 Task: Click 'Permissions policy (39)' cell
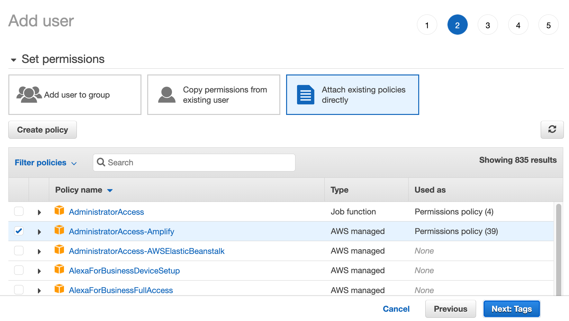(456, 231)
